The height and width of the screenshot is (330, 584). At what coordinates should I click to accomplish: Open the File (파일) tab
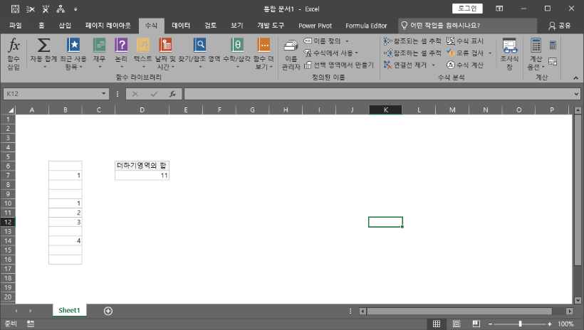15,26
